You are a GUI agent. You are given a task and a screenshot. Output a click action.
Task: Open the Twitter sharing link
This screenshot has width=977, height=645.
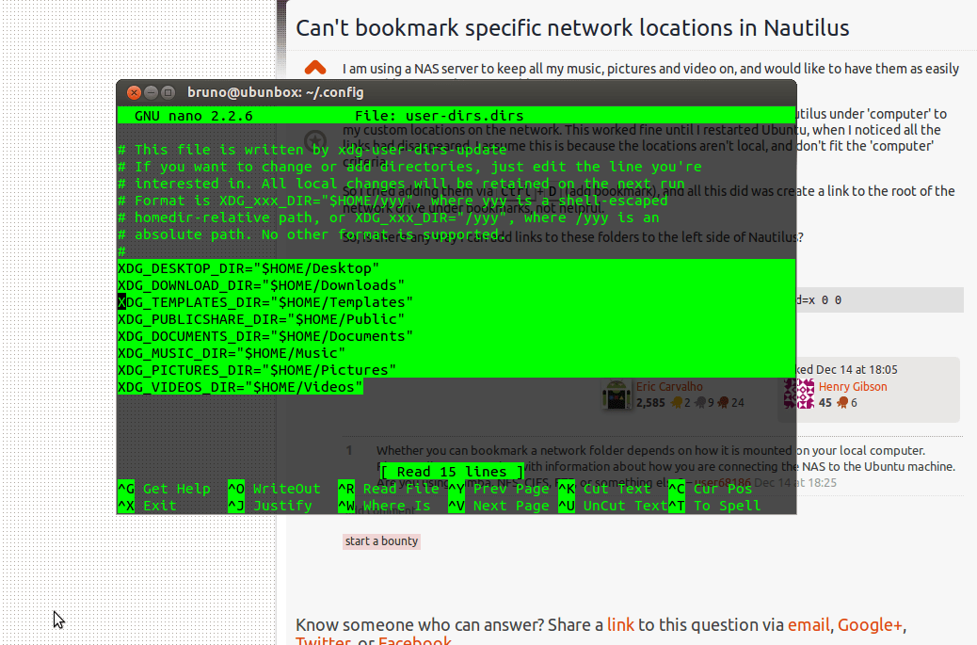pos(323,639)
